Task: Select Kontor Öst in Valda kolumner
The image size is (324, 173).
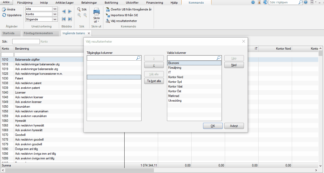Action: 194,91
